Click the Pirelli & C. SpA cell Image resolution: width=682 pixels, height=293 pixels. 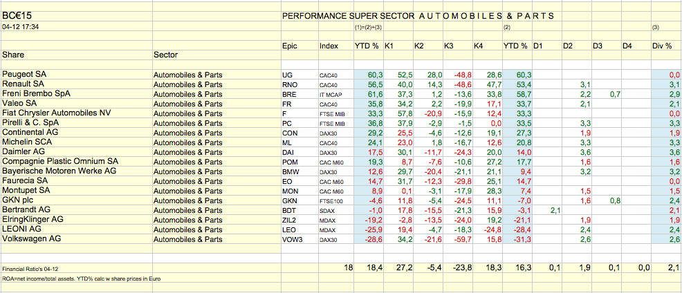coord(76,122)
